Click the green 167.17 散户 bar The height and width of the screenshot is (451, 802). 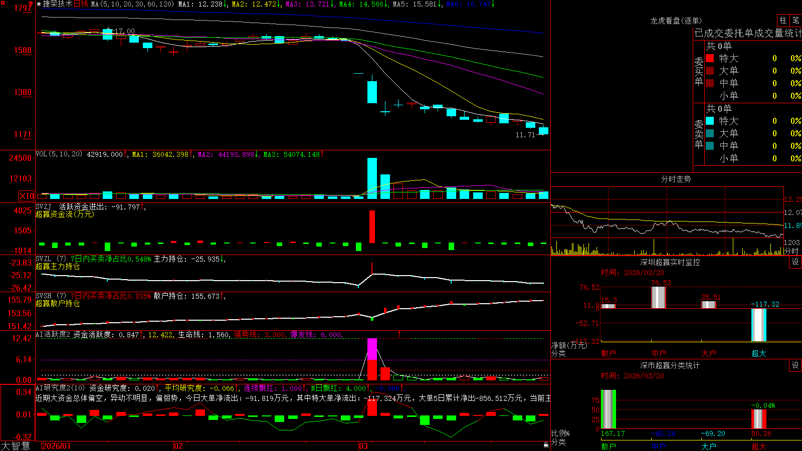[x=609, y=409]
